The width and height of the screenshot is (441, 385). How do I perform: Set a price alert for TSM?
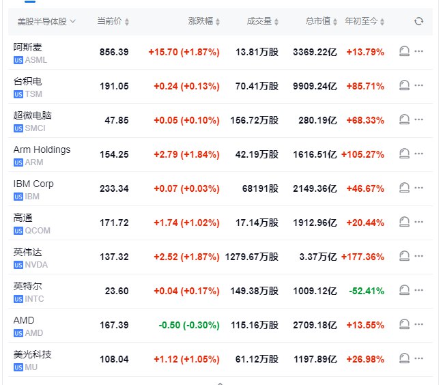tap(404, 85)
